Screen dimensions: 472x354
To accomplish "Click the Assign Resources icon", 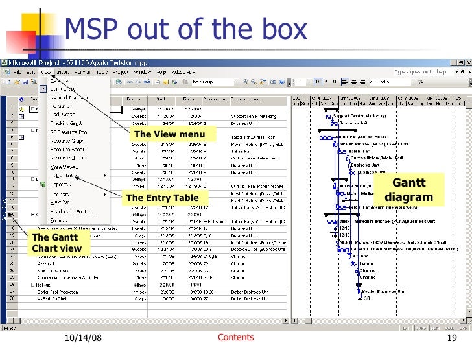I will pos(174,82).
